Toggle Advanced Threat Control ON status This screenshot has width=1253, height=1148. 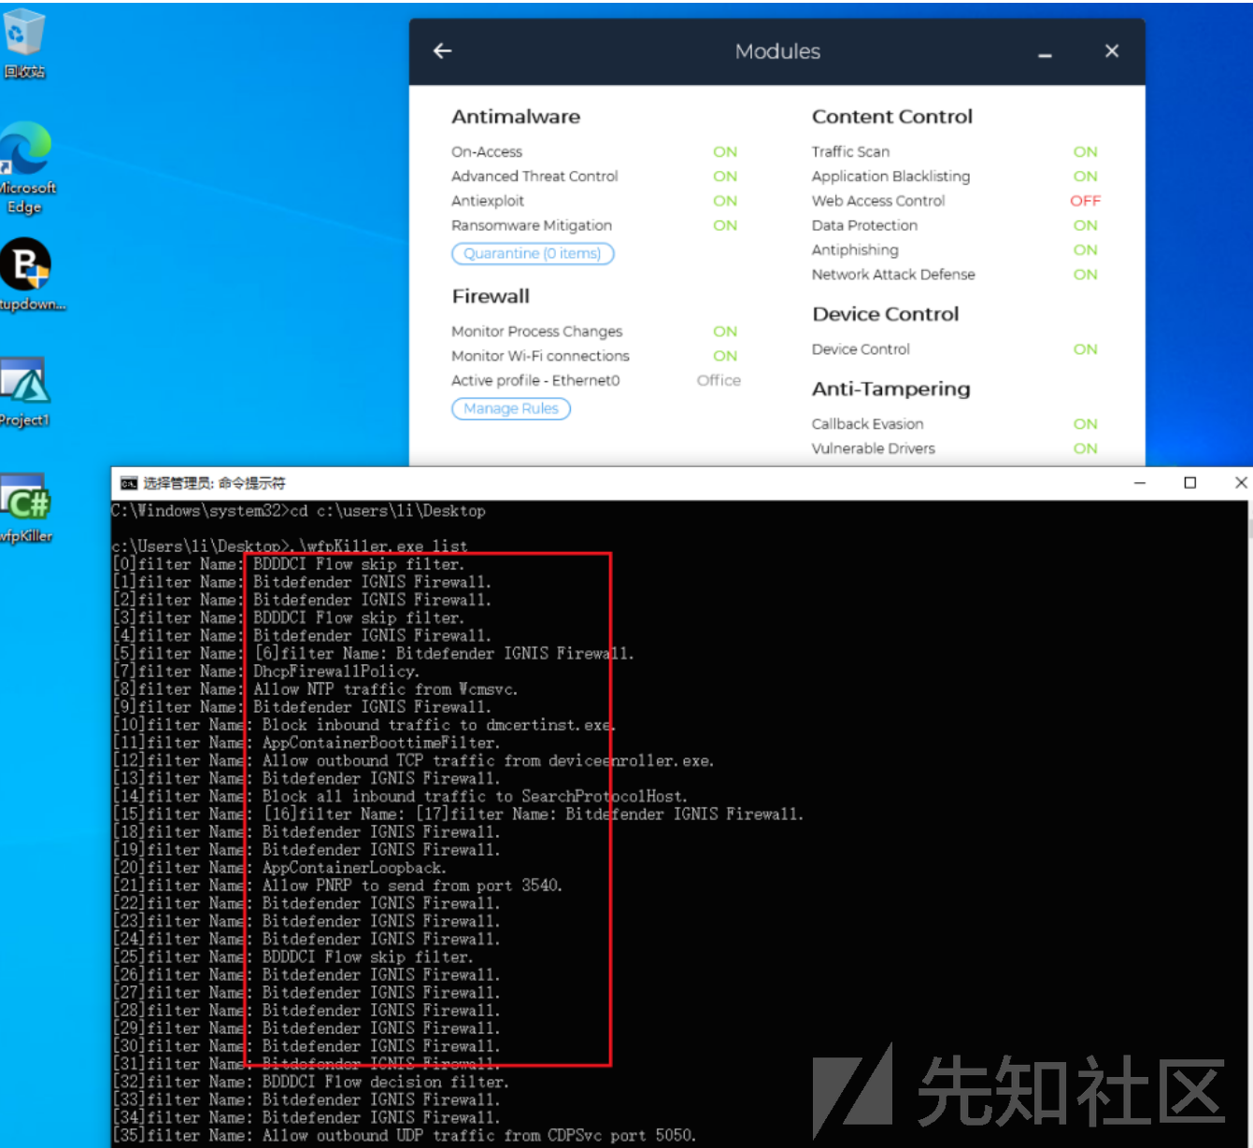(x=725, y=177)
